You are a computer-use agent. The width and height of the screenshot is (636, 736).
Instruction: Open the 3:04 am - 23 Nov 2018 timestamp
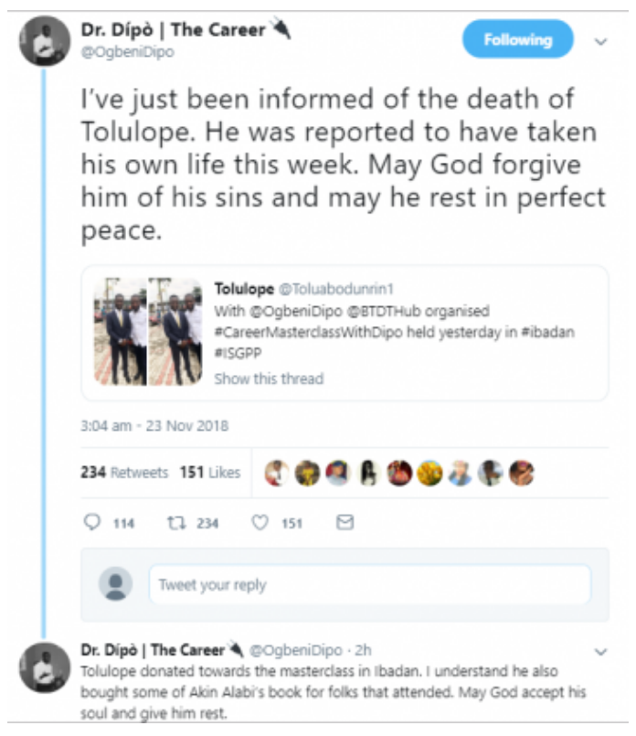[x=154, y=426]
